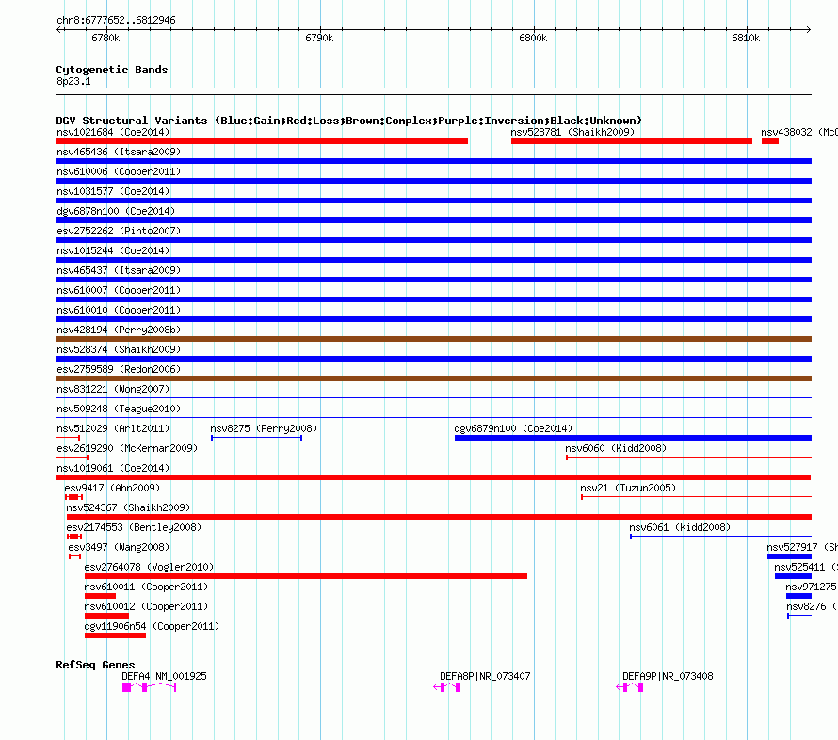Open the nsv1021684 (Coe2014) variant label

(x=113, y=132)
